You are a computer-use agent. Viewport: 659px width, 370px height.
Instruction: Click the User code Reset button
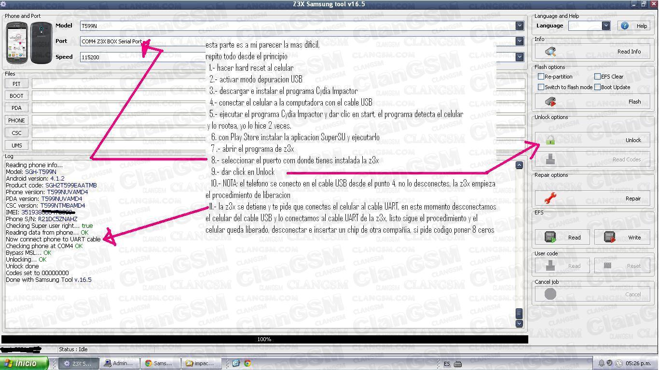tap(623, 266)
